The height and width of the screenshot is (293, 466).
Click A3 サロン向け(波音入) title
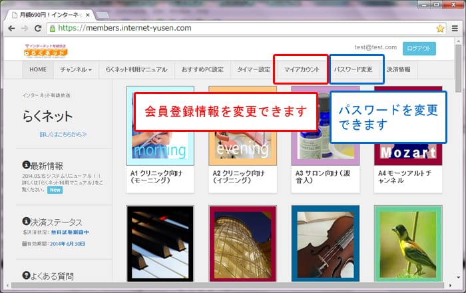point(323,177)
